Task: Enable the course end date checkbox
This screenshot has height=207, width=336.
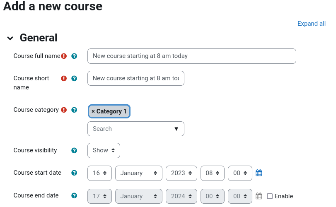Action: point(270,196)
